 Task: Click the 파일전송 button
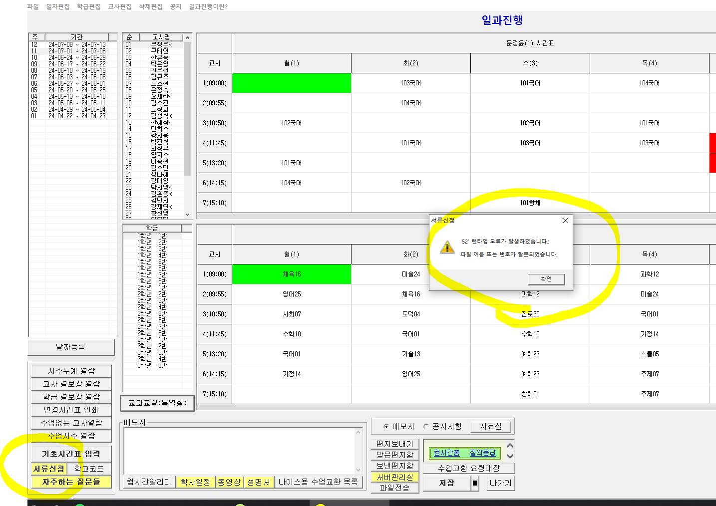(x=394, y=488)
